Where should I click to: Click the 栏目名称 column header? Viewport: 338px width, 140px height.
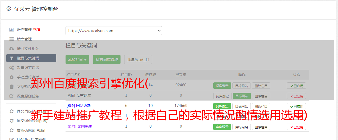(74, 75)
